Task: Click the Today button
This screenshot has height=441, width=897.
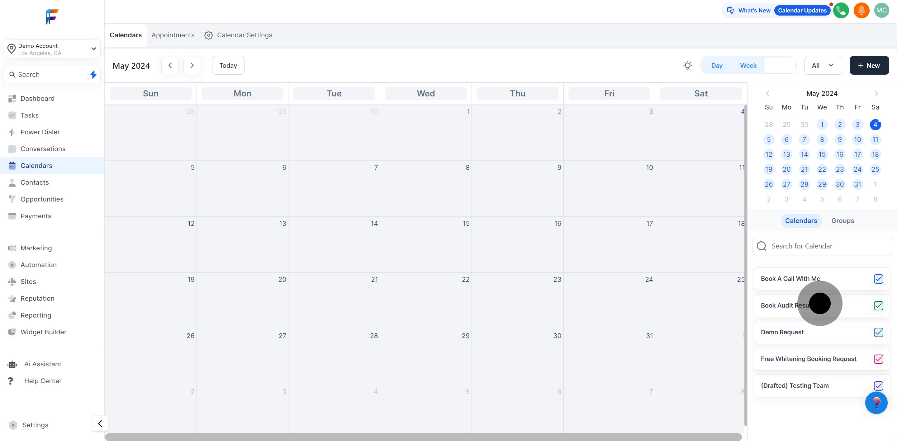Action: click(x=228, y=65)
